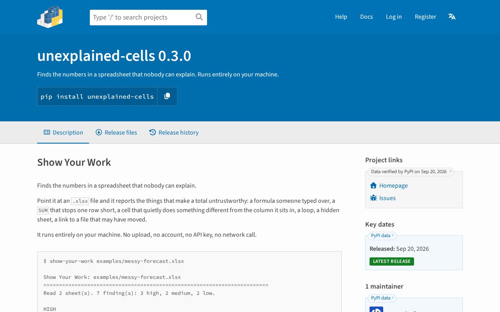Open the Help link
The height and width of the screenshot is (312, 500).
click(x=341, y=16)
